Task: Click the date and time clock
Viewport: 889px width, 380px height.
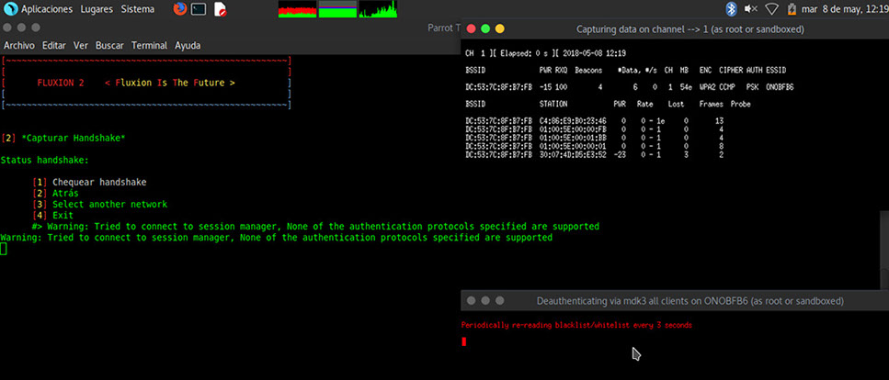Action: 845,9
